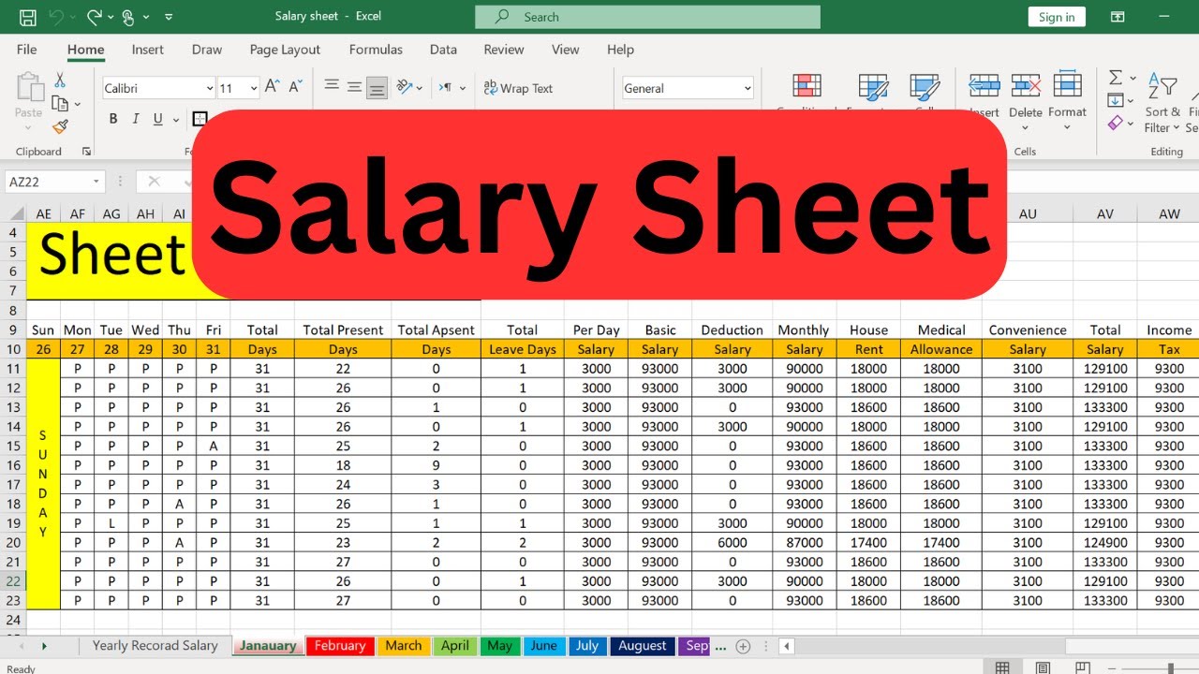Switch to Page Layout view icon
Screen dimensions: 1199x674
[x=1042, y=668]
